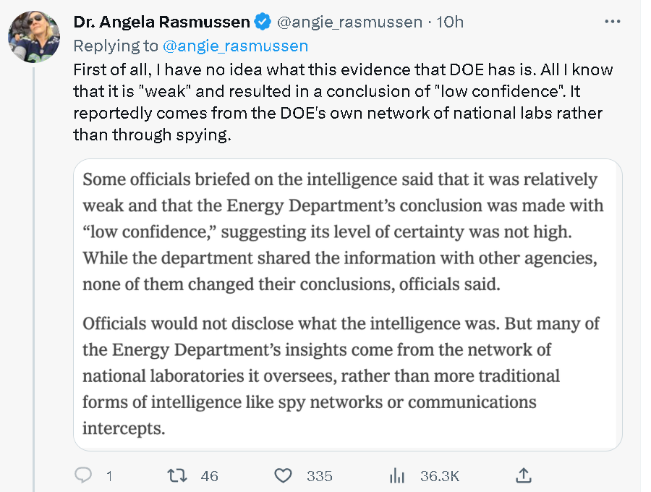
Task: Click the blue verified badge
Action: pos(264,22)
